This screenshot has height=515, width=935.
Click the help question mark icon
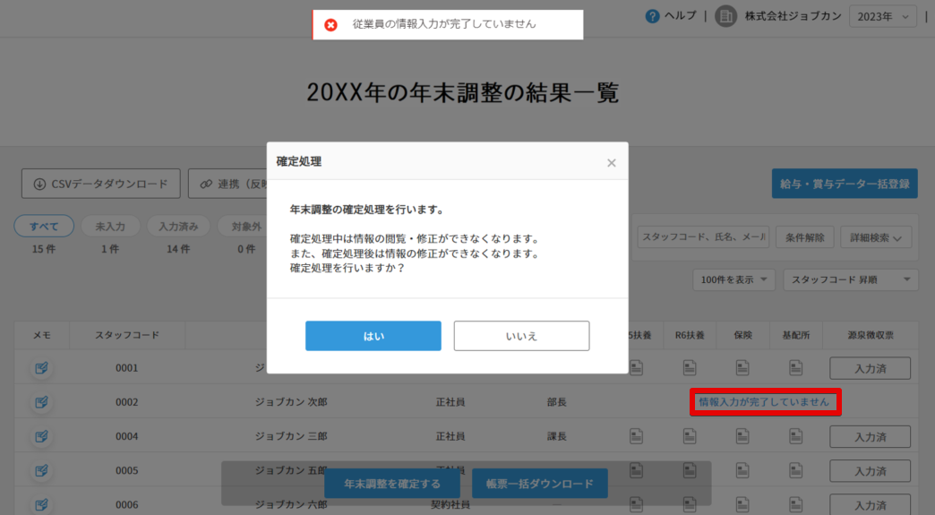coord(652,16)
